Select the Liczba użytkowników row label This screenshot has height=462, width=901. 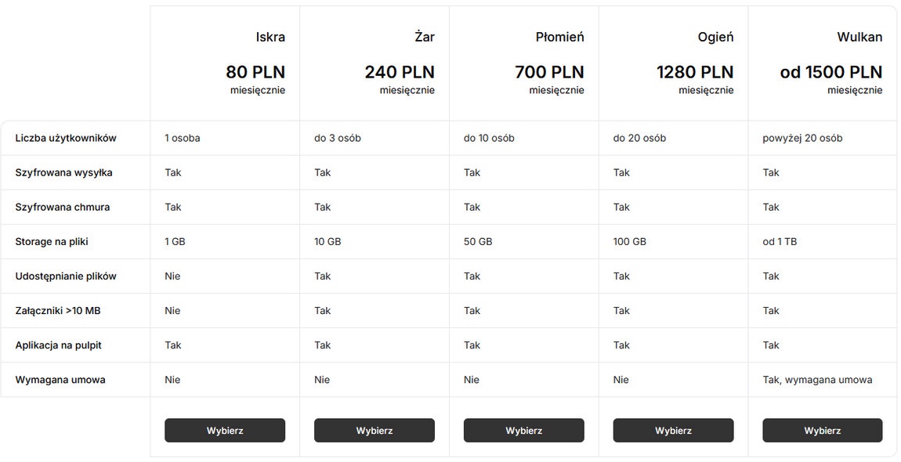(66, 138)
